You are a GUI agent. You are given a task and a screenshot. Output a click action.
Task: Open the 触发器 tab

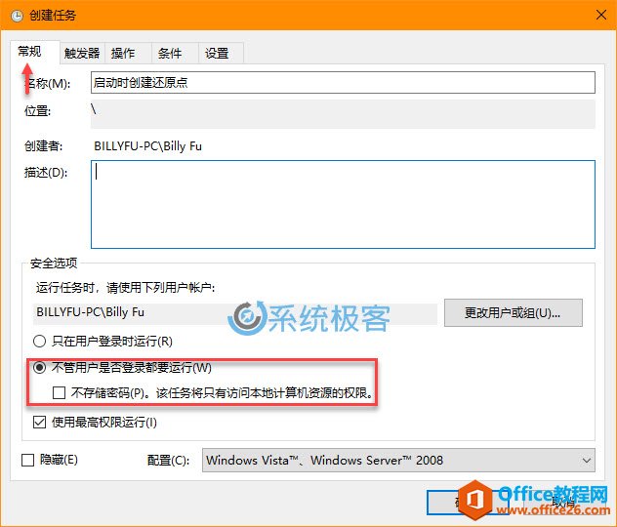(82, 53)
